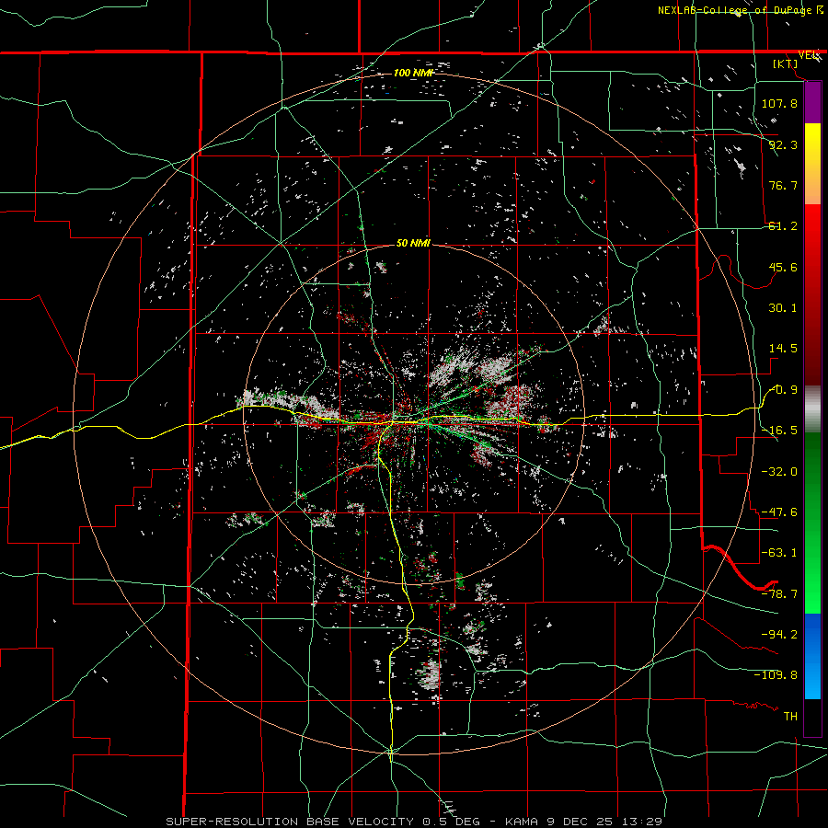828x828 pixels.
Task: Select the -63.1 velocity scale value
Action: 779,553
